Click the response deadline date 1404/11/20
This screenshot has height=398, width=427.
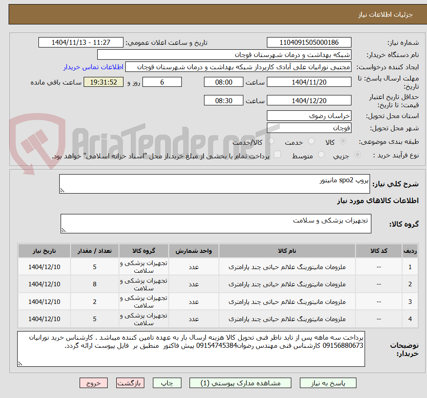pos(309,82)
